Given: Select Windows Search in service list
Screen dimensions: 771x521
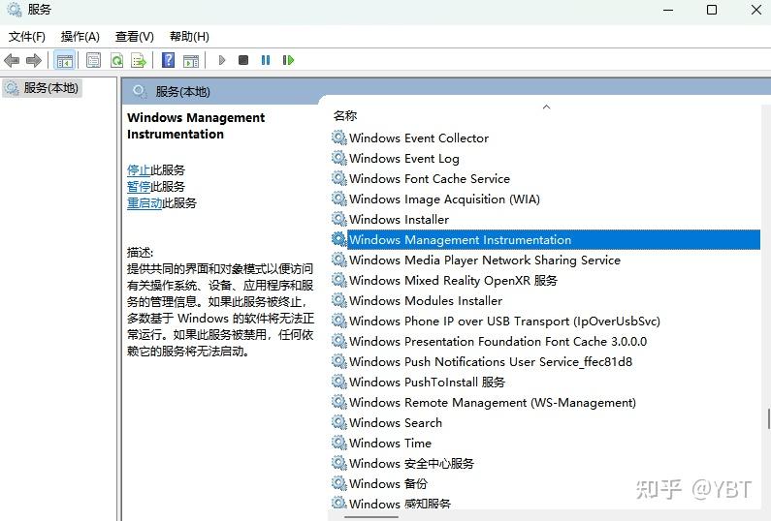Looking at the screenshot, I should (x=395, y=422).
